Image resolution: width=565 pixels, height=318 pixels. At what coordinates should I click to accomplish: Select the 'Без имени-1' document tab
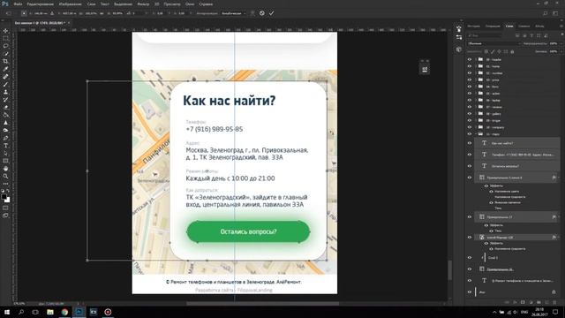tap(39, 23)
